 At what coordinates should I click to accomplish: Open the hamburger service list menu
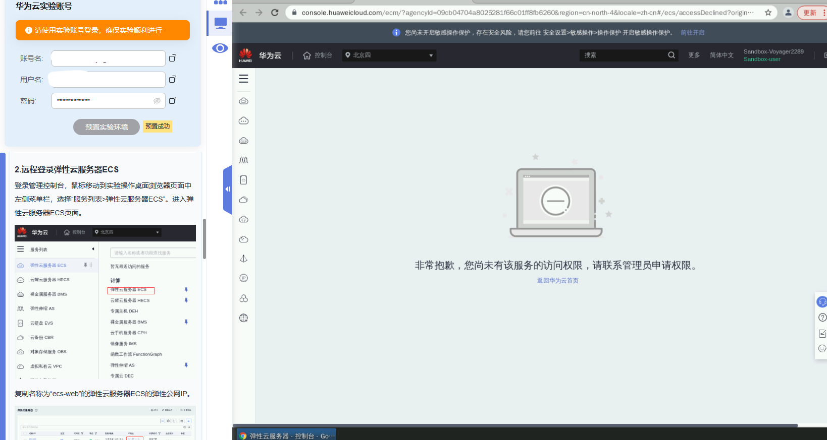coord(243,79)
